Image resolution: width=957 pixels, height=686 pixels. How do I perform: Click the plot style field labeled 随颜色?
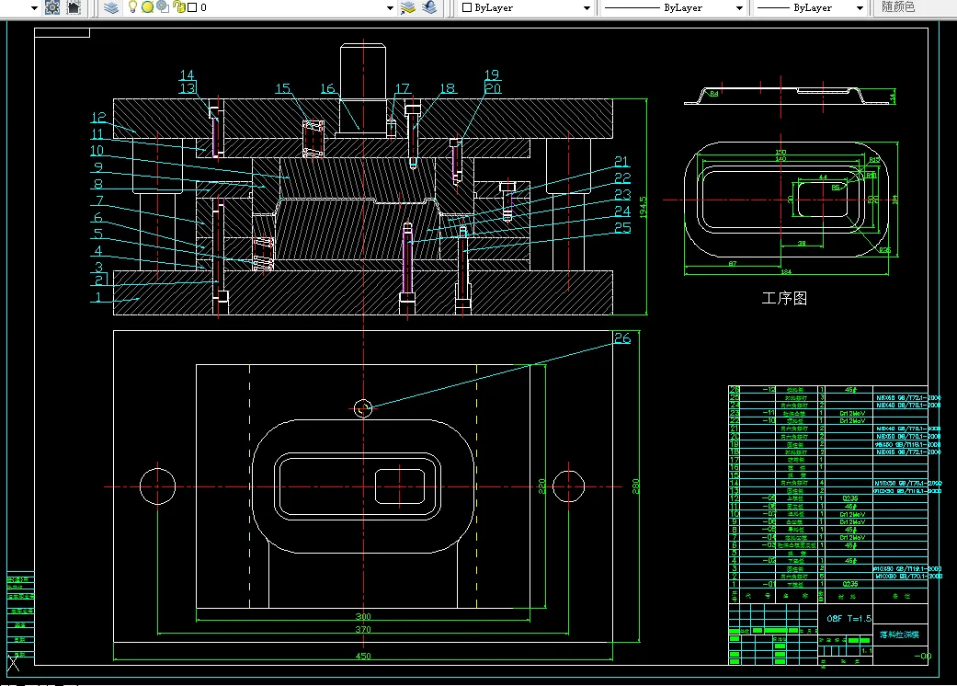pyautogui.click(x=898, y=7)
